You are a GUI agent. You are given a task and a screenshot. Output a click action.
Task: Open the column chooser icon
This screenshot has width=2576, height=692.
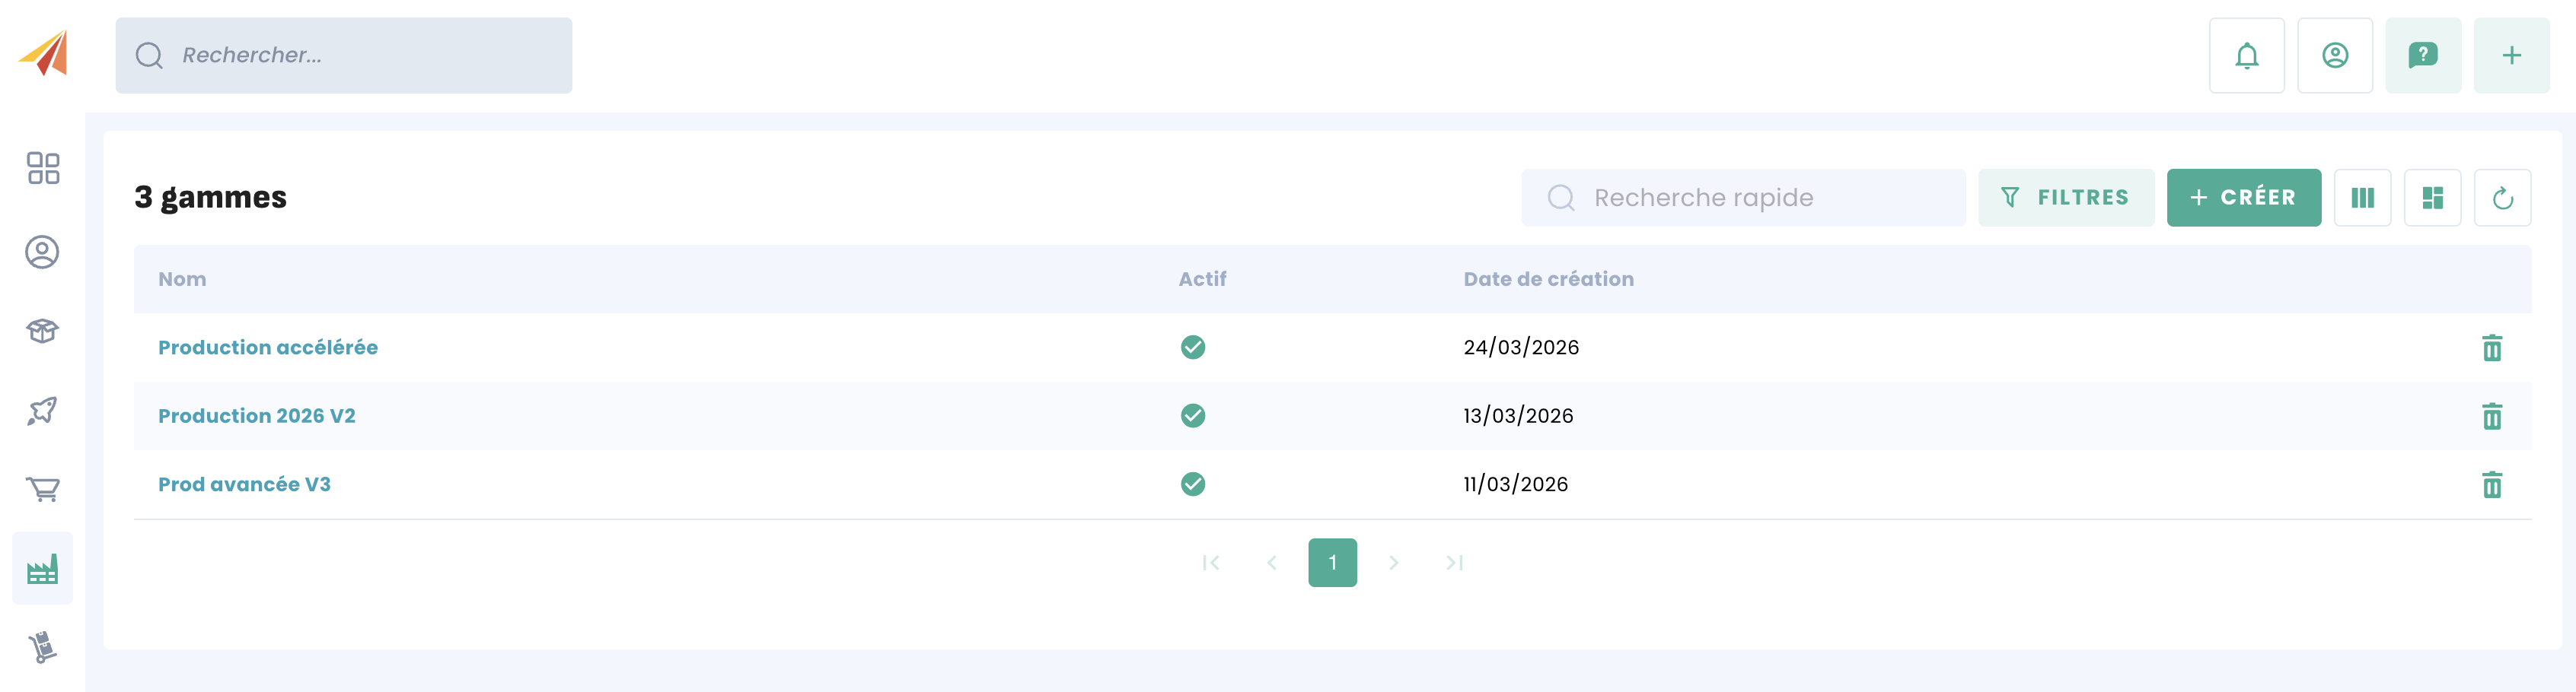click(2362, 198)
